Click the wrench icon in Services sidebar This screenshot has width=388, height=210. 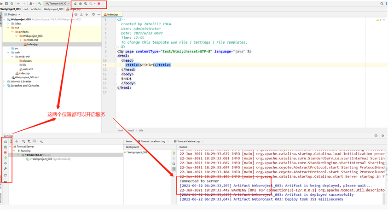coord(5,169)
